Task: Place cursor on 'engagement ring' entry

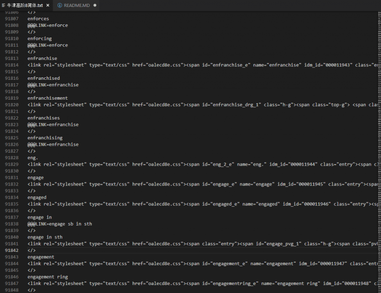Action: pyautogui.click(x=48, y=277)
